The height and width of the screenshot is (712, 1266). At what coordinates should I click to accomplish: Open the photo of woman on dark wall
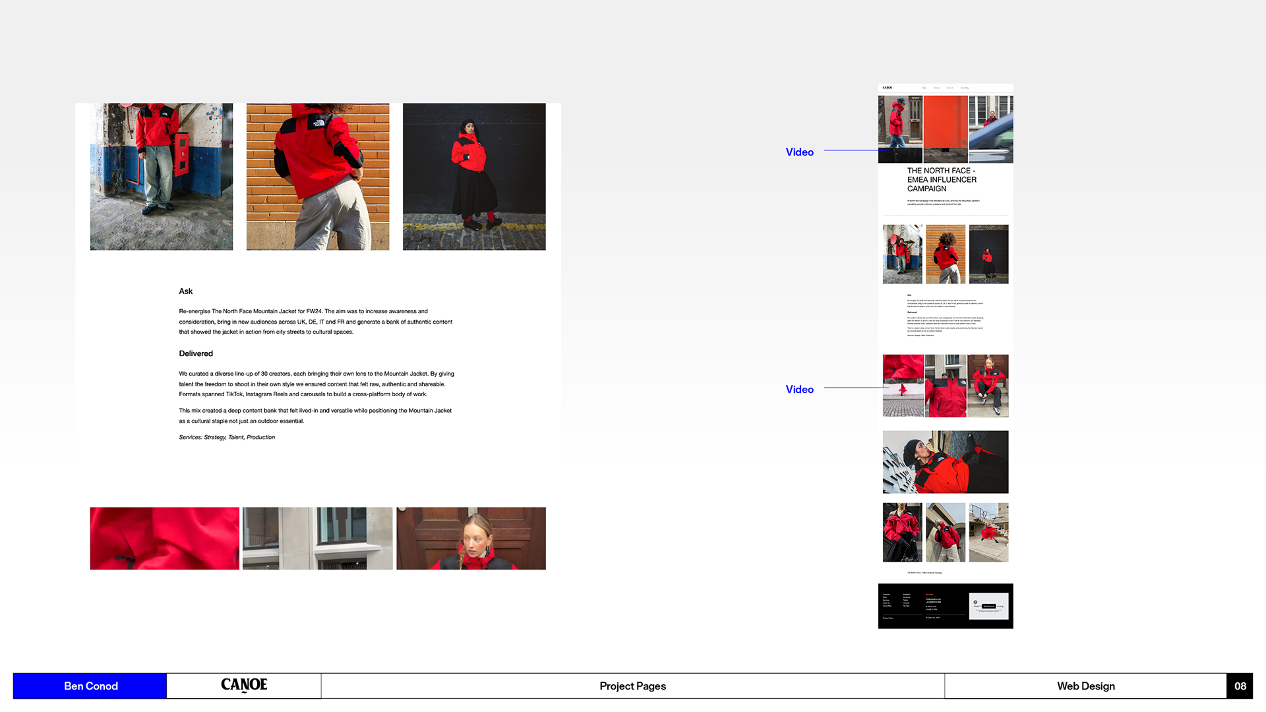[474, 177]
